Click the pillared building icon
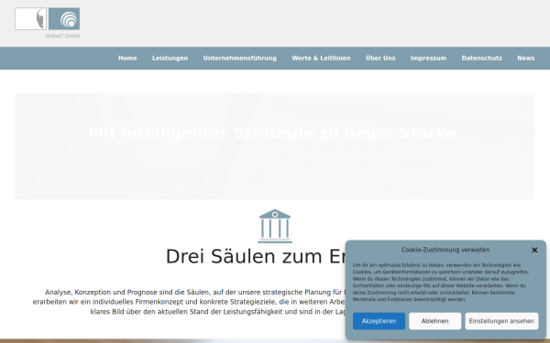This screenshot has width=550, height=343. point(275,226)
